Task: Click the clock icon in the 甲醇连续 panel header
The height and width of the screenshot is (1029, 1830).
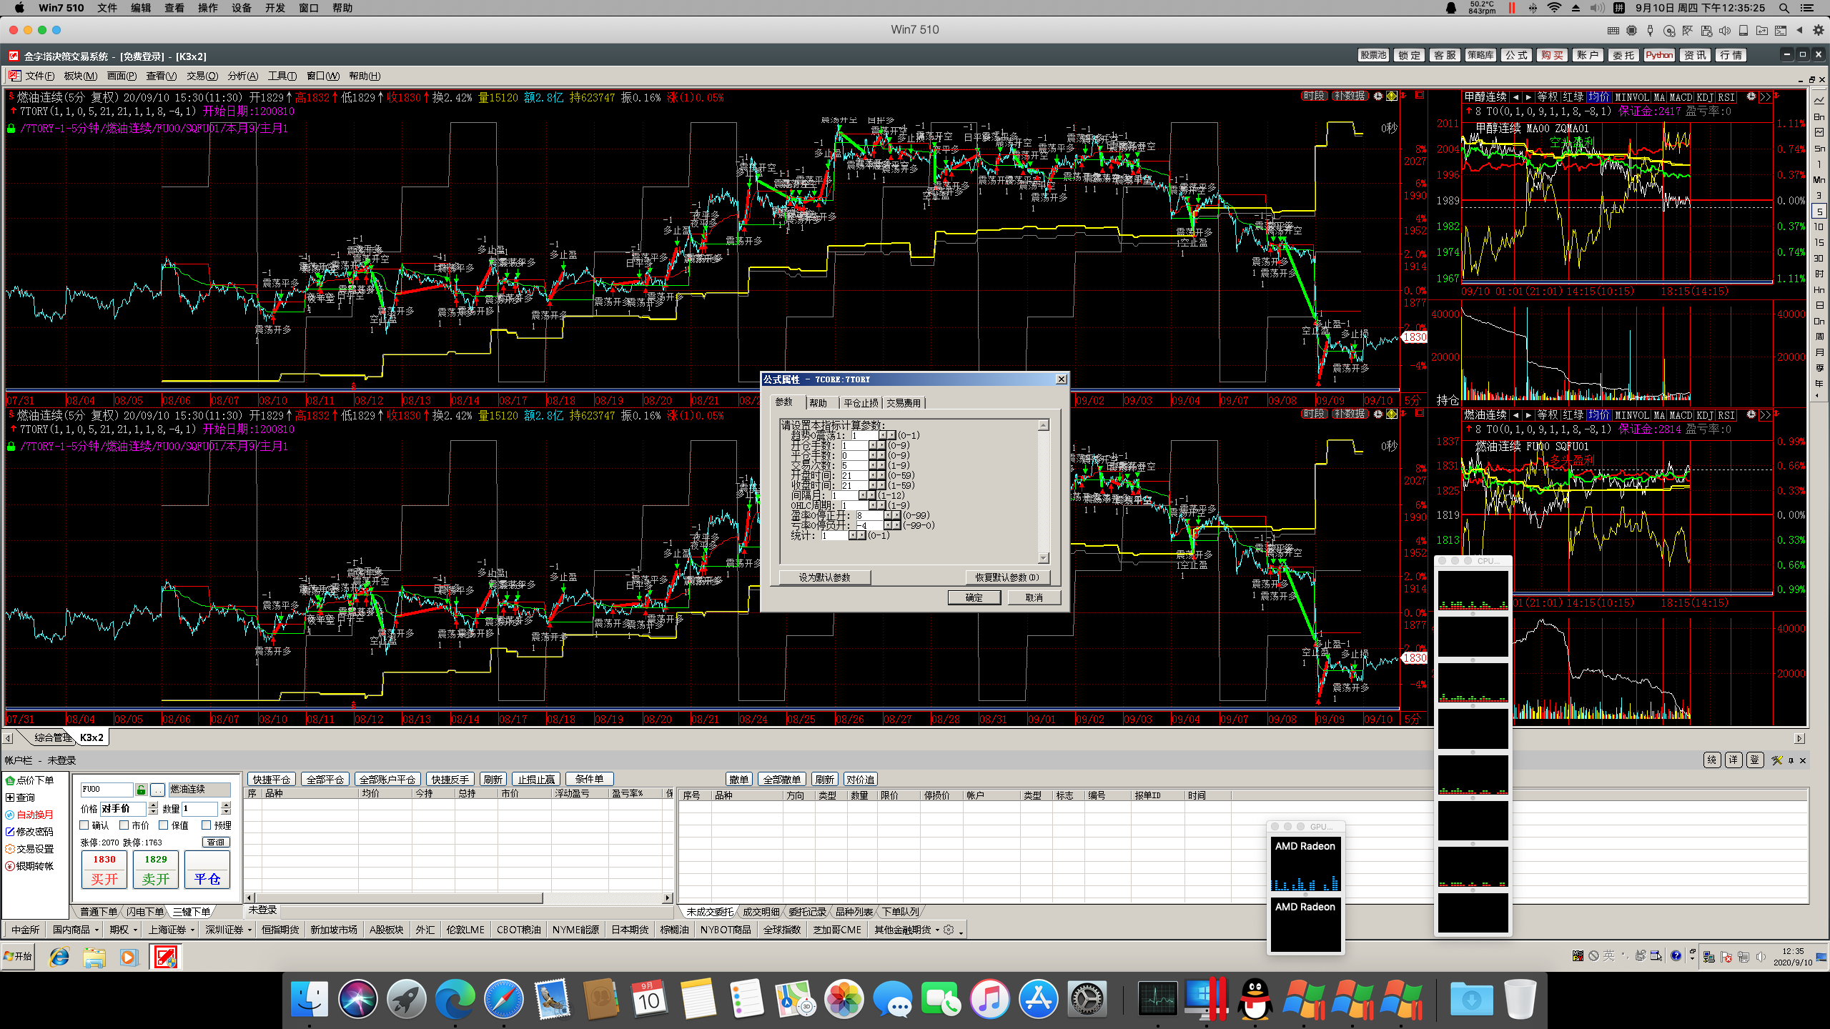Action: point(1751,96)
